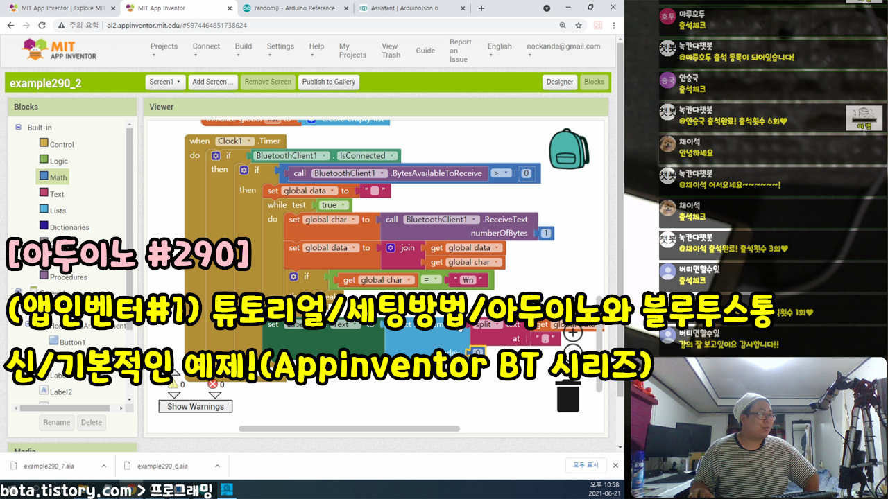Click the red error count icon
888x499 pixels.
tap(212, 383)
